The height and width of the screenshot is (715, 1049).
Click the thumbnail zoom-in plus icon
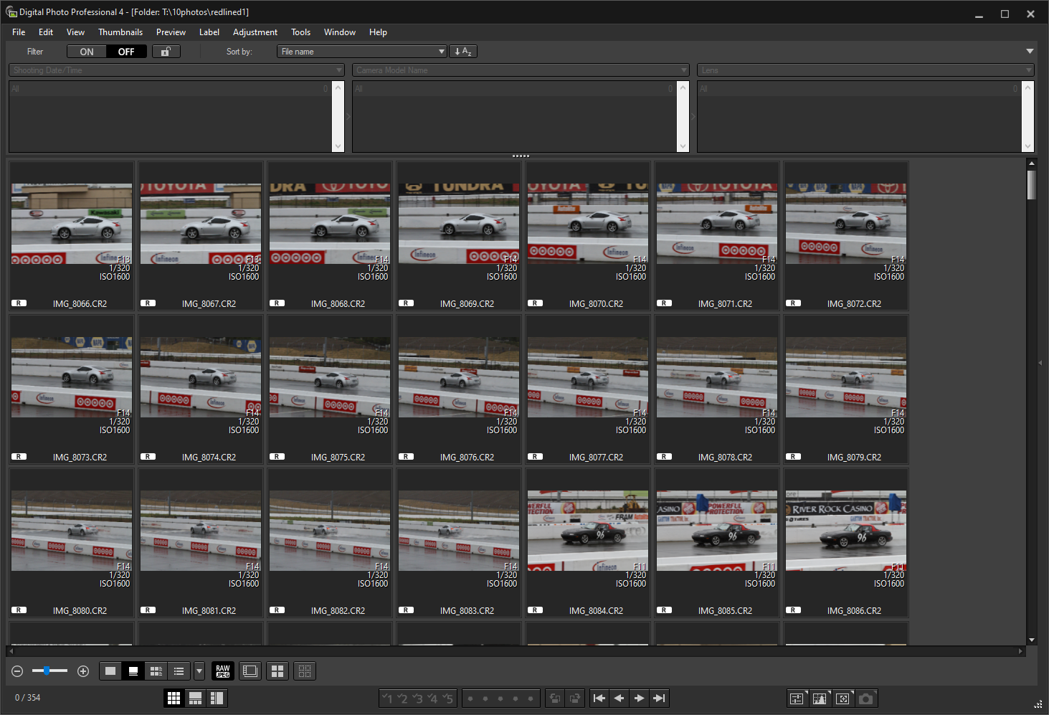click(x=83, y=671)
